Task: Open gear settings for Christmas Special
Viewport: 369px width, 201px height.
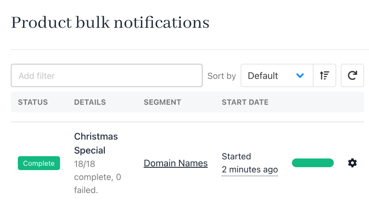Action: [x=352, y=163]
